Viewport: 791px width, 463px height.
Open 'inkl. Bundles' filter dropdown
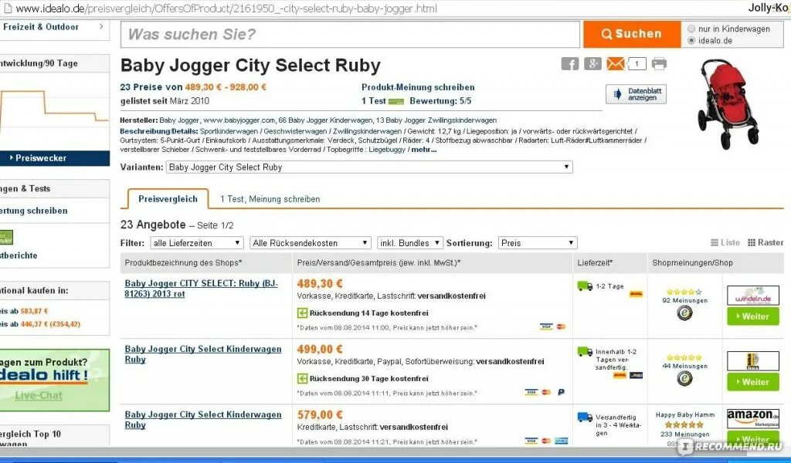(409, 243)
